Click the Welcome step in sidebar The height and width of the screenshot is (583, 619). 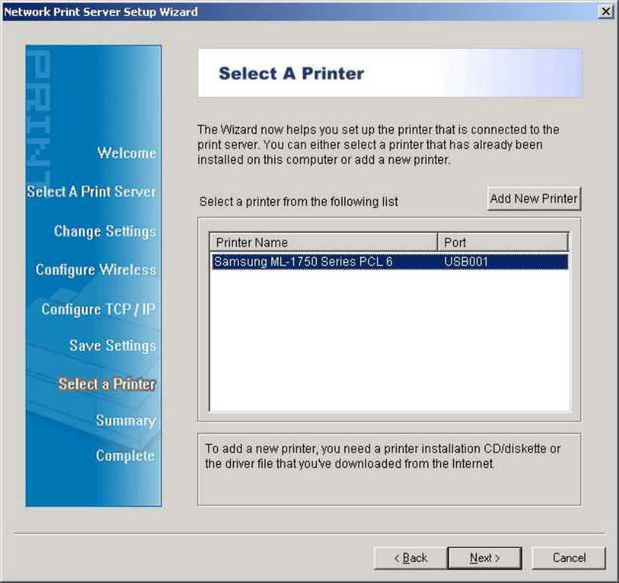point(127,153)
